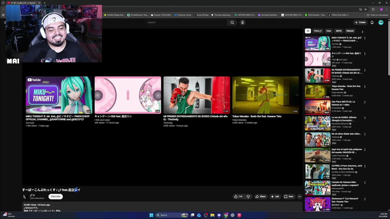Open options menu for Gluttonous P Liar Macaron video

pos(365,199)
